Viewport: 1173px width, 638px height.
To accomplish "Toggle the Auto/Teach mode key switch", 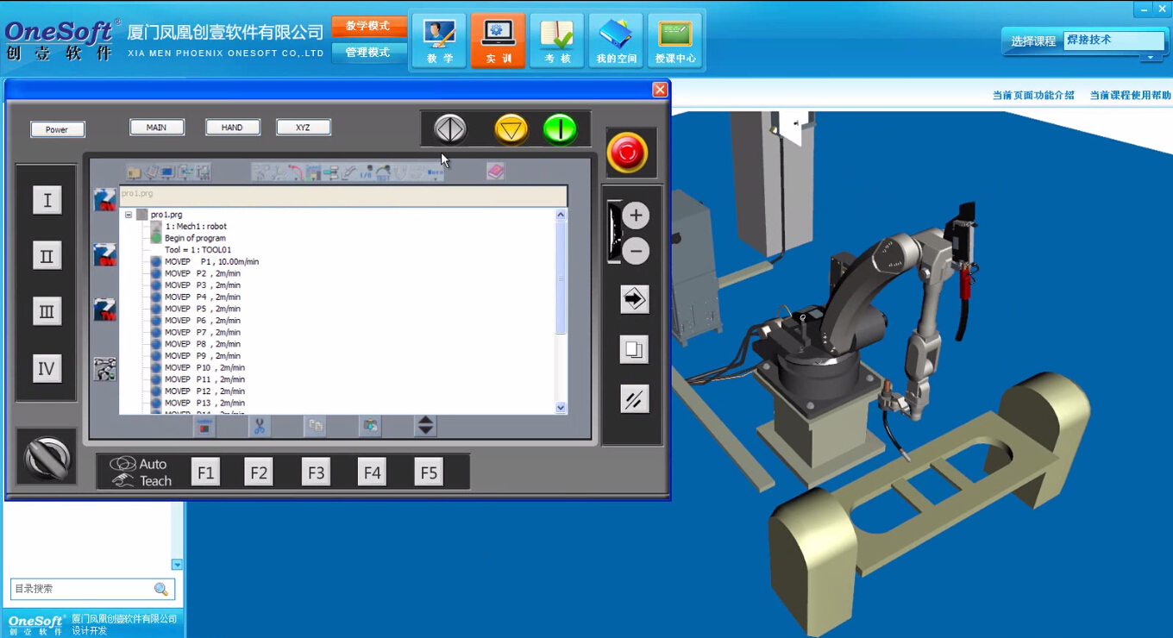I will point(47,457).
